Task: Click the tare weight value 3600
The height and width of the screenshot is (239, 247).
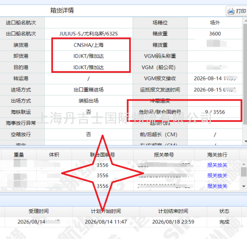Action: pos(215,34)
